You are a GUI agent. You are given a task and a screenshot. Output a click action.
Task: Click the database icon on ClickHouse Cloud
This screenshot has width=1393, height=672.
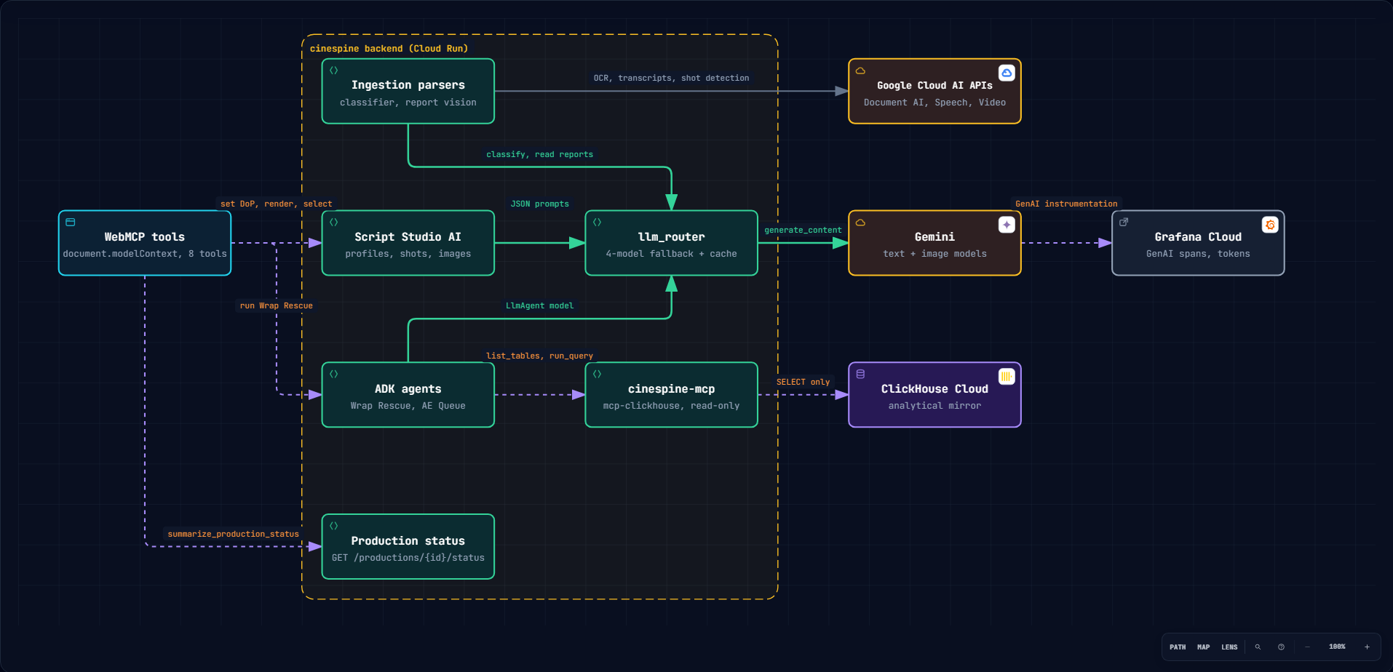(x=860, y=374)
